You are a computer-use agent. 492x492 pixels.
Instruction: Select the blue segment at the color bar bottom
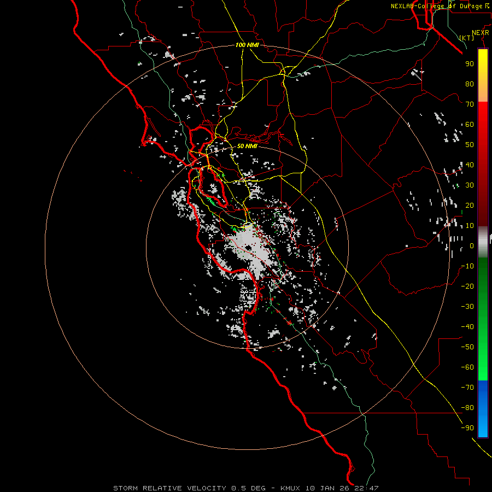483,409
